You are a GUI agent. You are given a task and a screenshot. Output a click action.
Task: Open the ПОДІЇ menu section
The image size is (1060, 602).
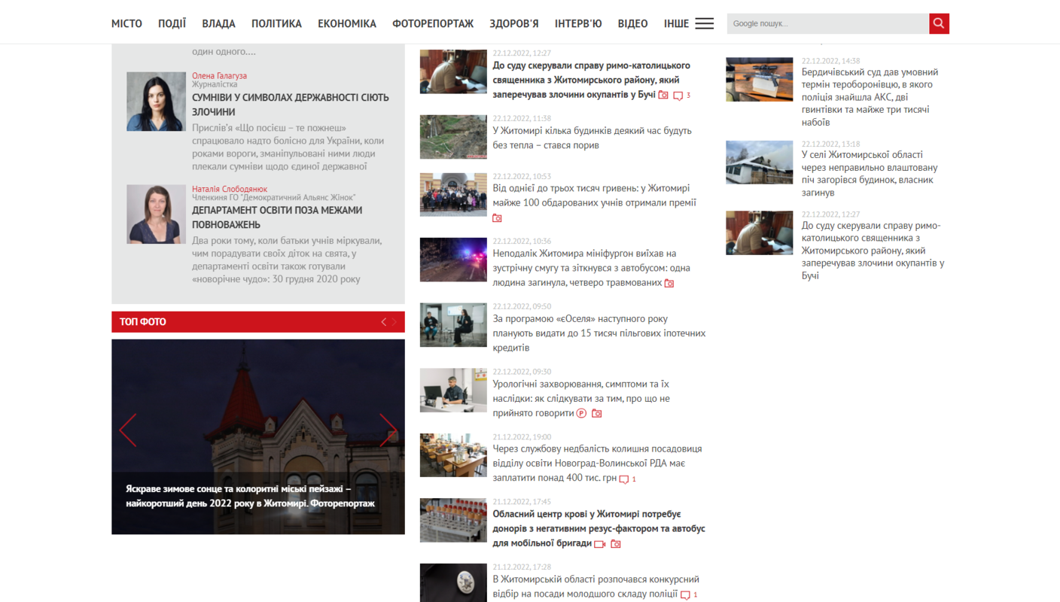pos(172,23)
